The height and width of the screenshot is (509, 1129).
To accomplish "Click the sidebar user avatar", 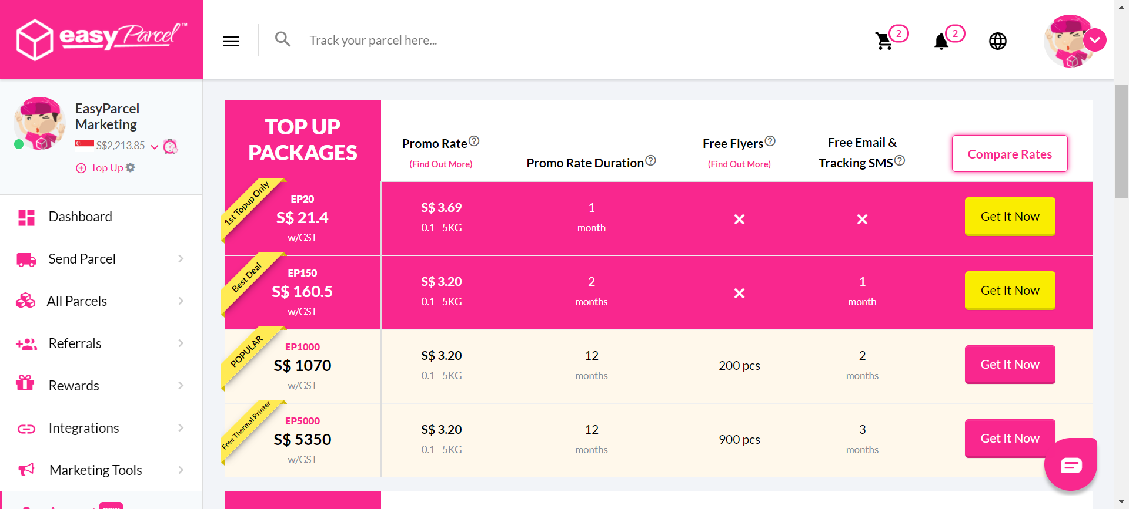I will tap(40, 123).
